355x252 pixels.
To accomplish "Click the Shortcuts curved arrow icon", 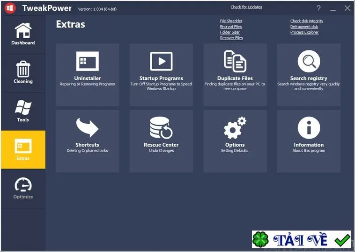I will (88, 127).
